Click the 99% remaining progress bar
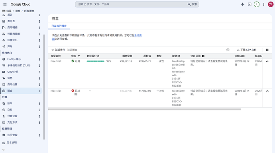This screenshot has width=275, height=153. [x=95, y=61]
